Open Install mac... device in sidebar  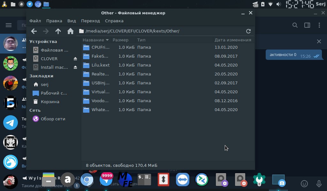pyautogui.click(x=50, y=67)
